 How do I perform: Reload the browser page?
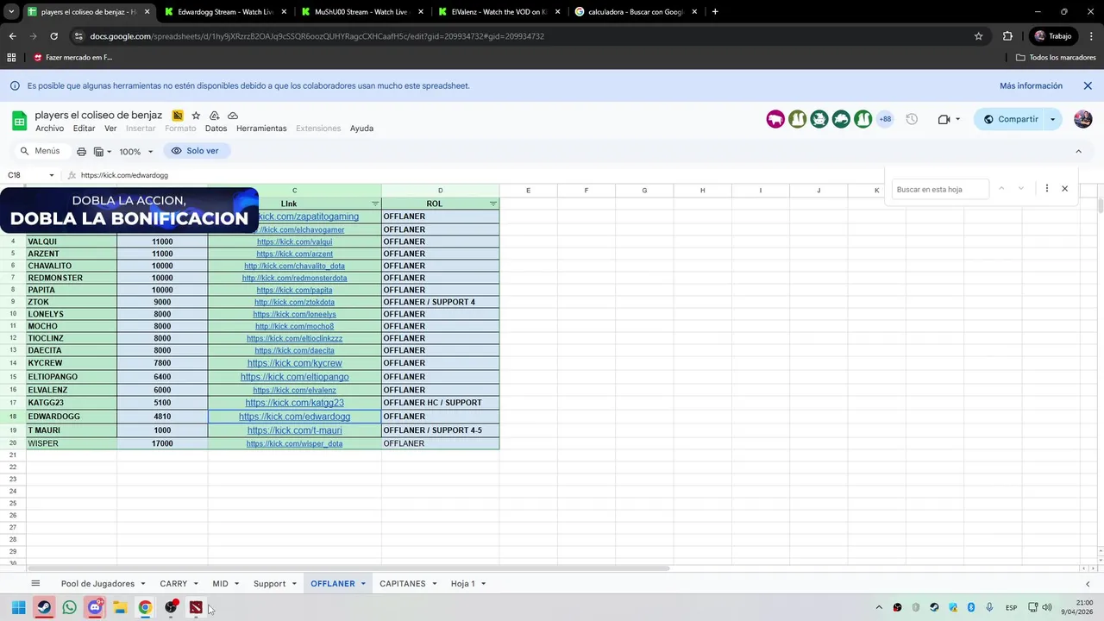(53, 36)
